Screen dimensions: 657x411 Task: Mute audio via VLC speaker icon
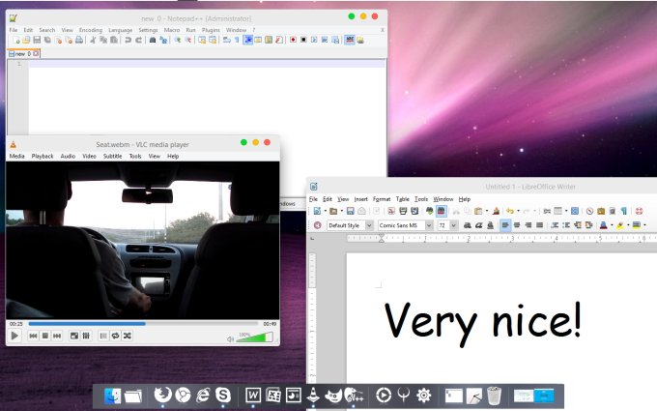coord(230,338)
